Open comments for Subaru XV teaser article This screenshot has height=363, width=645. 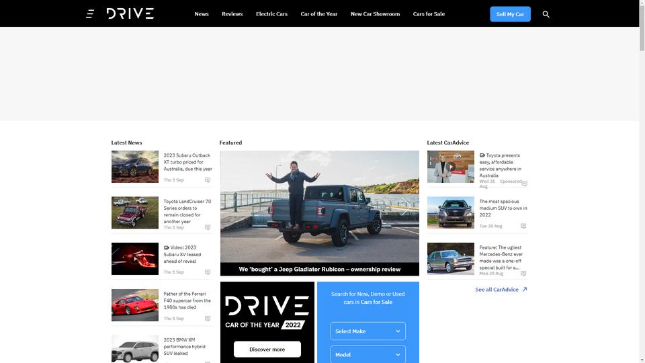point(208,272)
